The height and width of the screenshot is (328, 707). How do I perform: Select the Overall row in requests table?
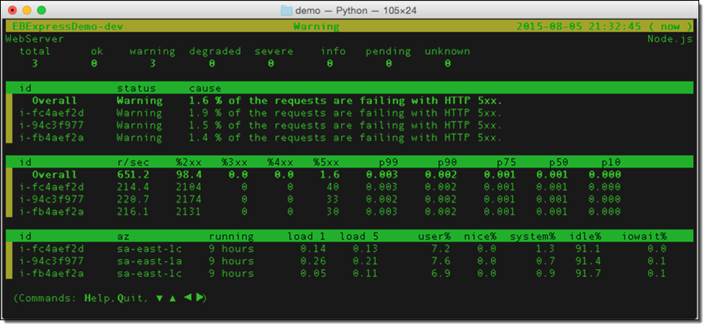point(54,174)
